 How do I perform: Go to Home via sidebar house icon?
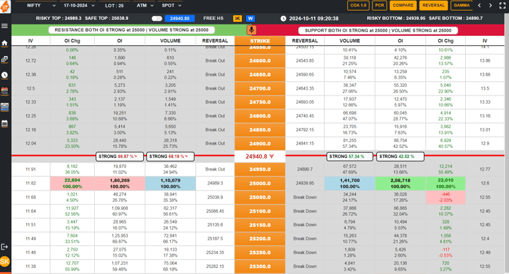[x=5, y=43]
